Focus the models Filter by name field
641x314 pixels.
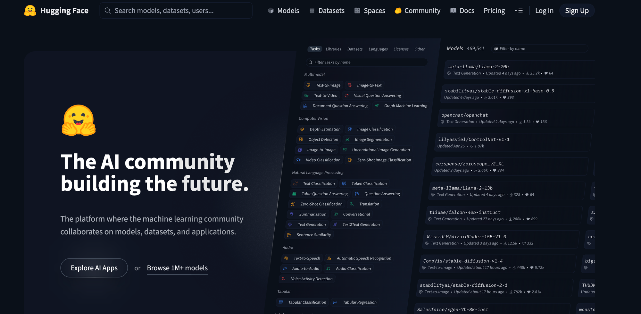[539, 48]
